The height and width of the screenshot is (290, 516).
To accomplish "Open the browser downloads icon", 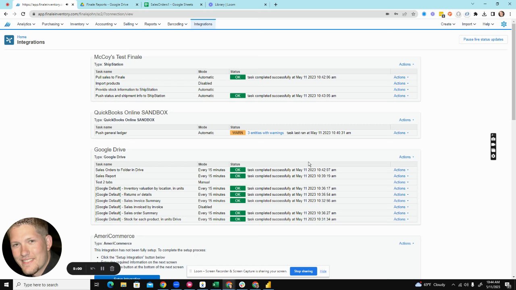I will tap(484, 14).
